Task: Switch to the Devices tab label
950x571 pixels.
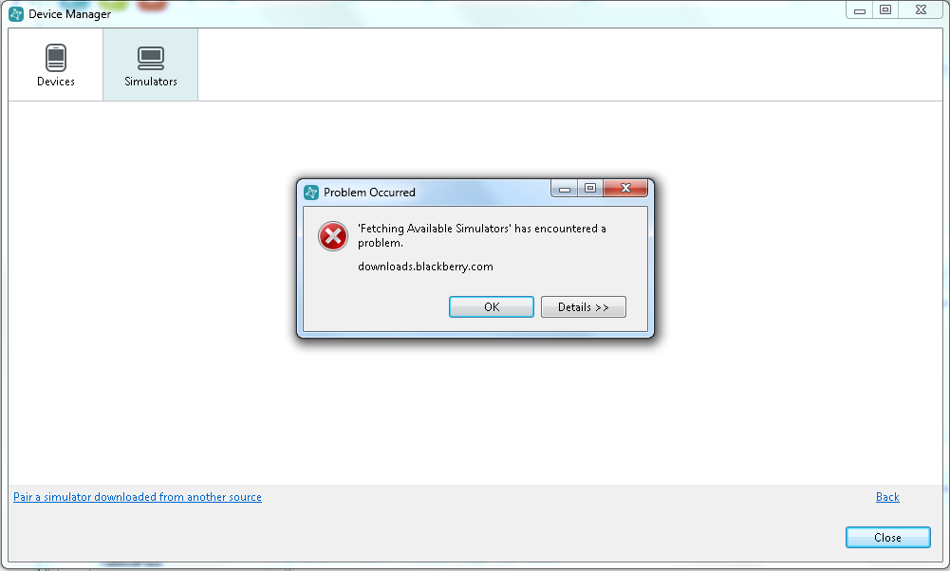Action: (x=56, y=82)
